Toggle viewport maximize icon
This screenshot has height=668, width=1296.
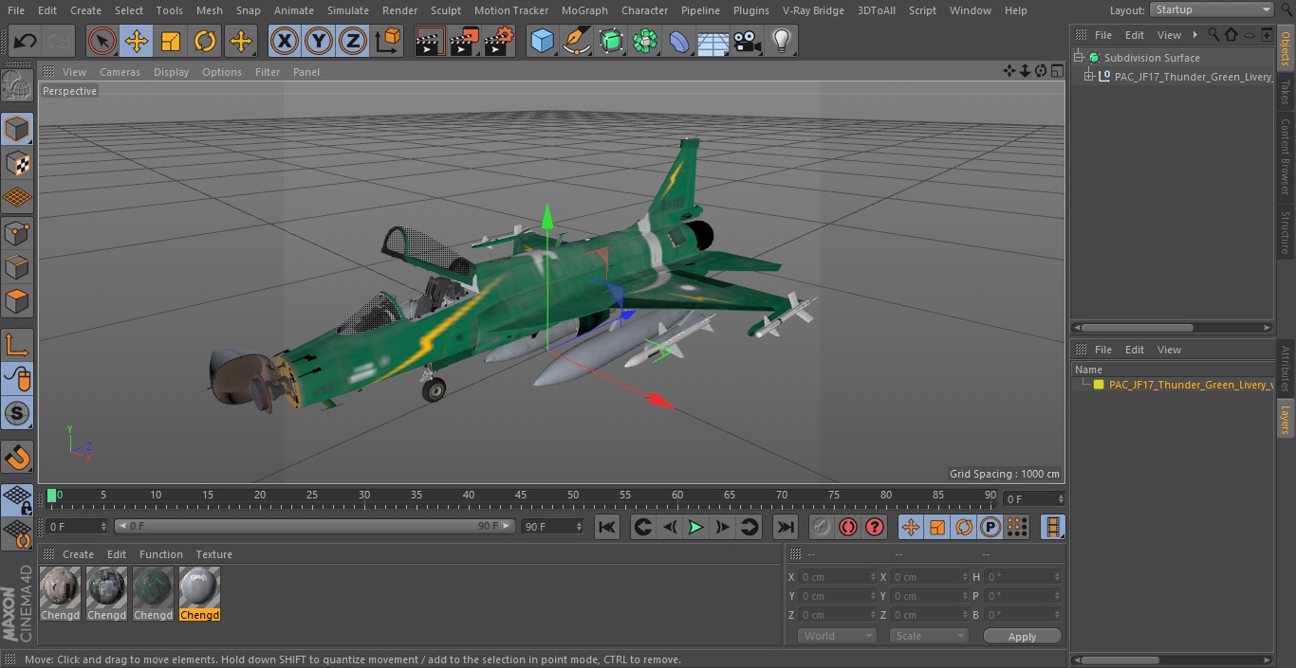pyautogui.click(x=1056, y=71)
